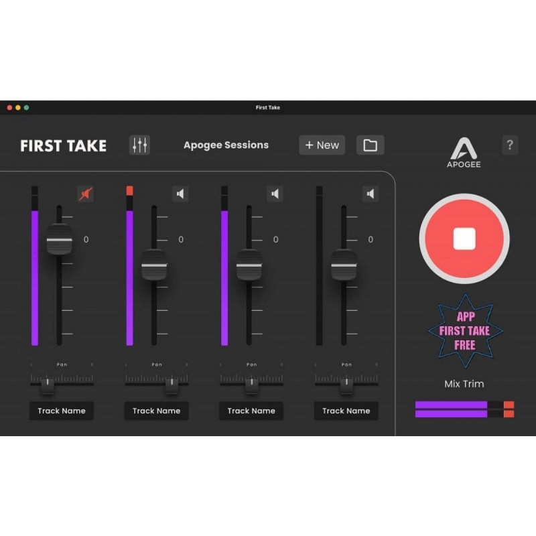Click the Mix Trim label
Viewport: 536px width, 536px height.
464,384
